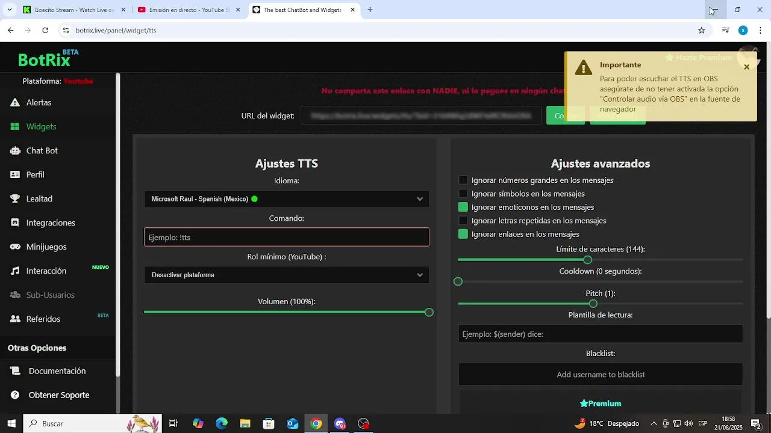Close the Goecito Stream tab
Viewport: 771px width, 433px height.
(x=123, y=10)
